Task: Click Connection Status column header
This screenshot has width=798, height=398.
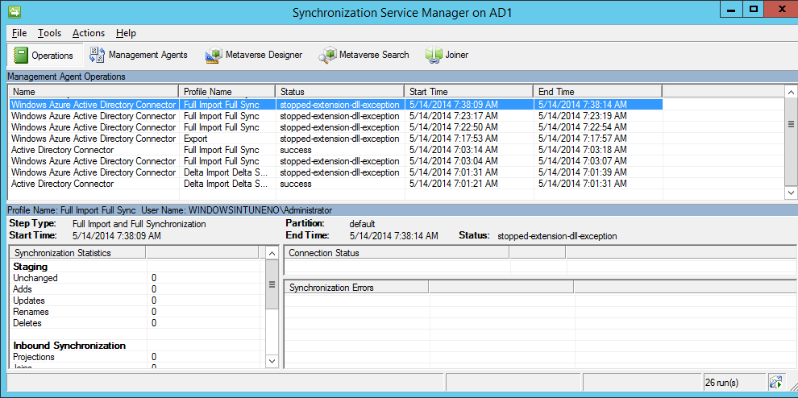Action: pos(397,253)
